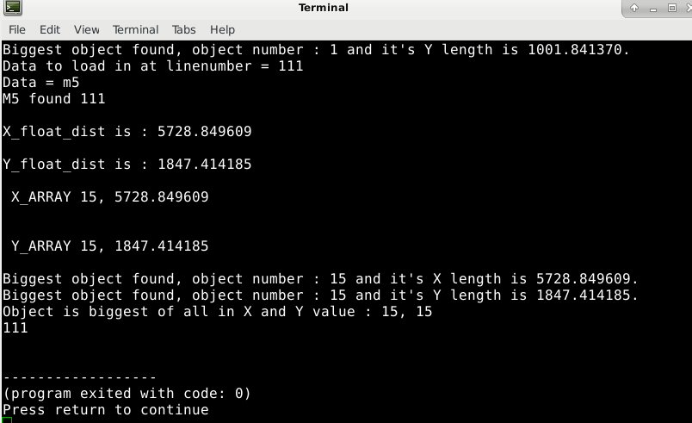Maximize the Terminal window
Viewport: 692px width, 423px height.
pyautogui.click(x=671, y=8)
